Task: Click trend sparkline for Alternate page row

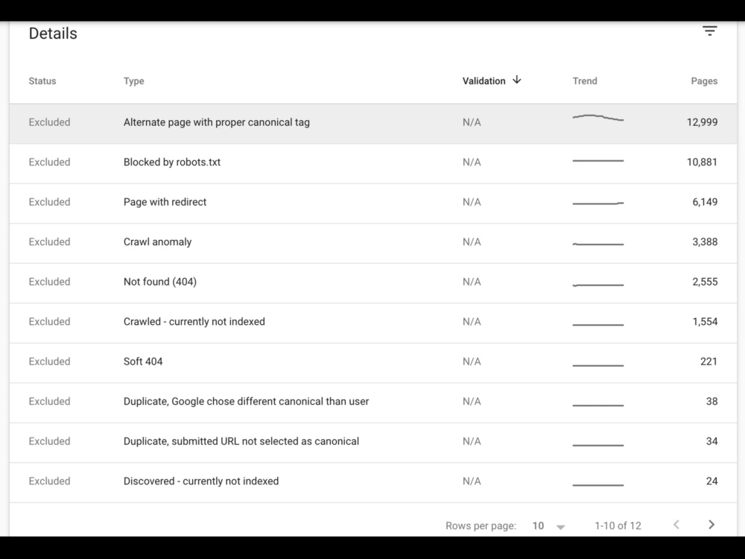Action: point(598,118)
